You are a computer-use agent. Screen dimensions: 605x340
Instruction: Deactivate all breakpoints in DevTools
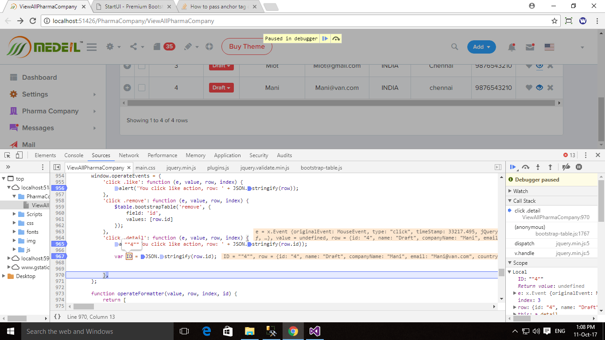(x=565, y=167)
